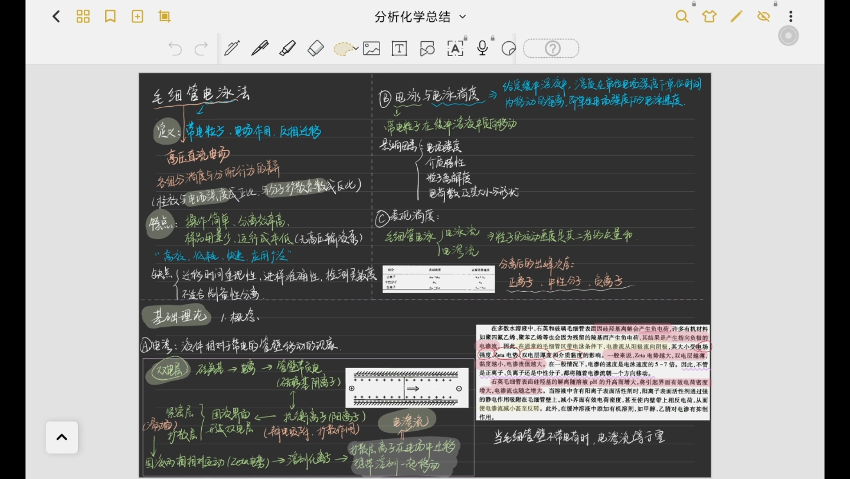Viewport: 850px width, 479px height.
Task: Tap the handwritten title 毛细管电泳法
Action: point(201,94)
